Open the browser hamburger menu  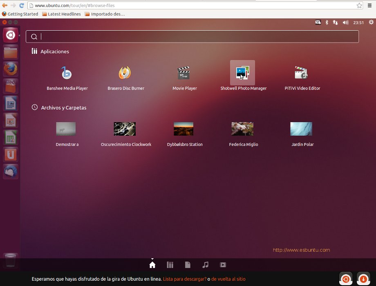[x=369, y=5]
